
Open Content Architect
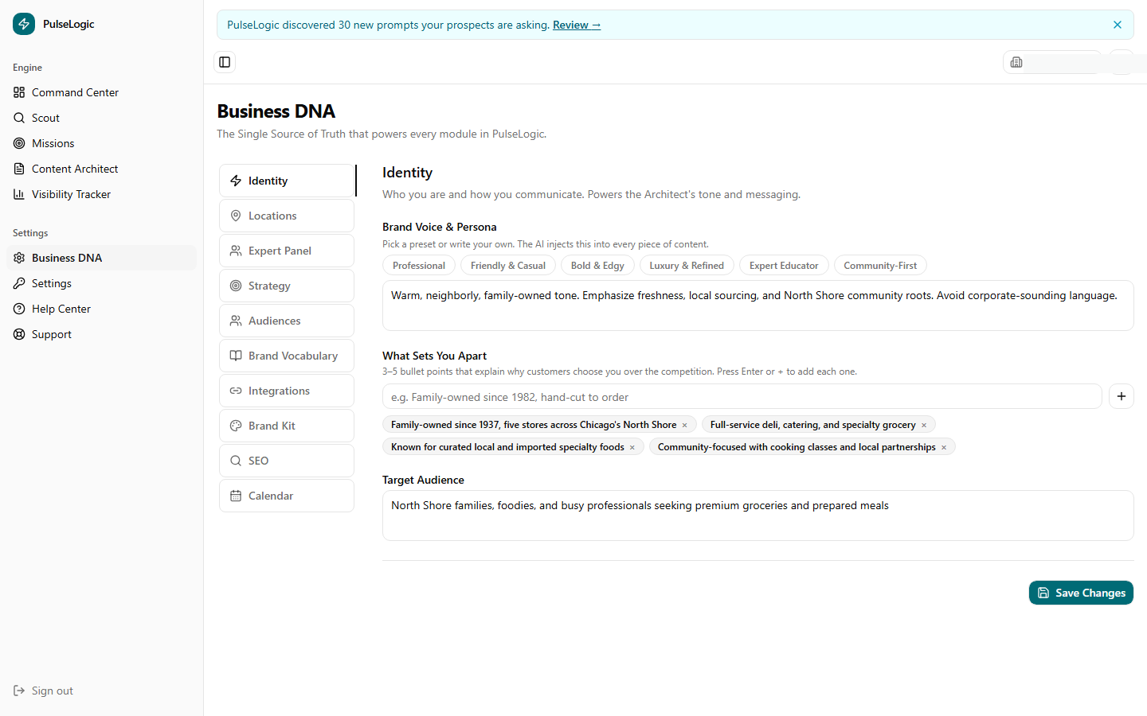point(101,169)
